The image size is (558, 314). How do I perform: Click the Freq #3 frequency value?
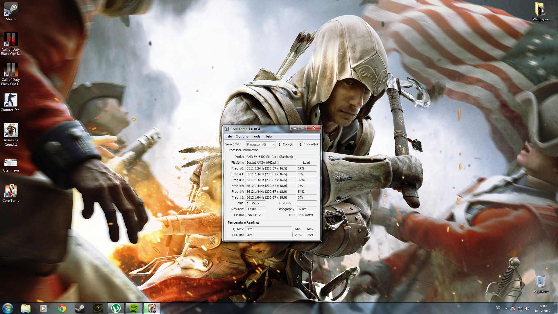pos(271,186)
